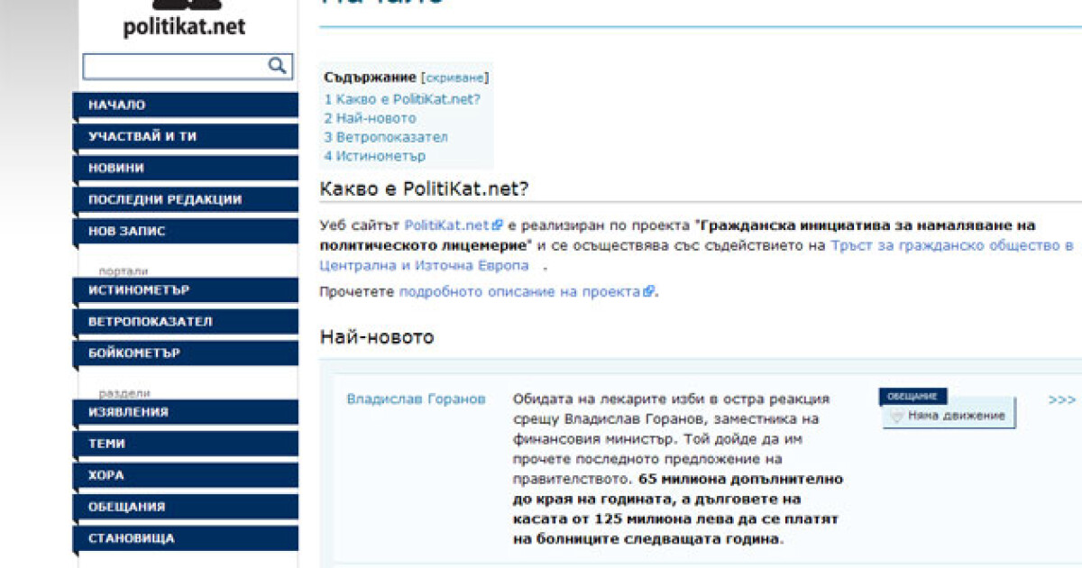Open the НАЧАЛО menu item
The image size is (1082, 568).
pyautogui.click(x=185, y=105)
